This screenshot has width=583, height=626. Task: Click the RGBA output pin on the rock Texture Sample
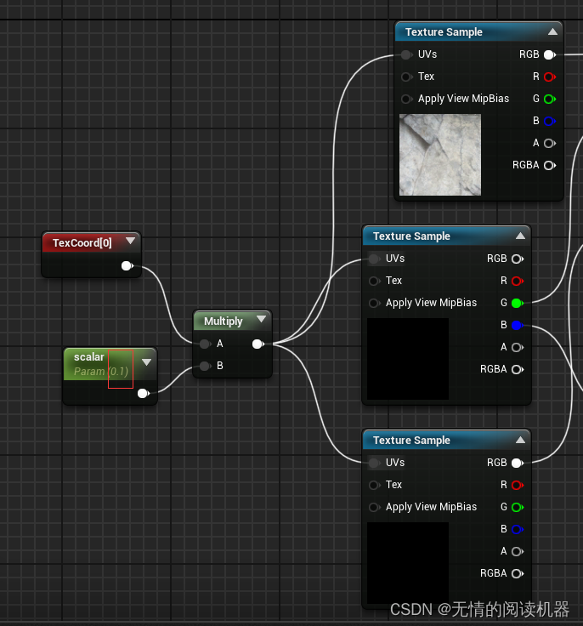(x=549, y=165)
